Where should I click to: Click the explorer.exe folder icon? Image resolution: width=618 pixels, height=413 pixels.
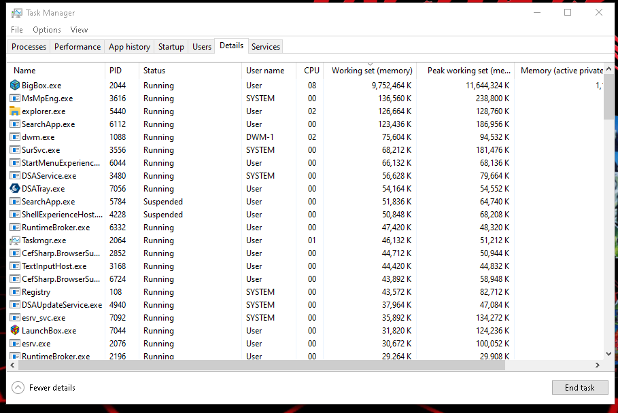14,111
